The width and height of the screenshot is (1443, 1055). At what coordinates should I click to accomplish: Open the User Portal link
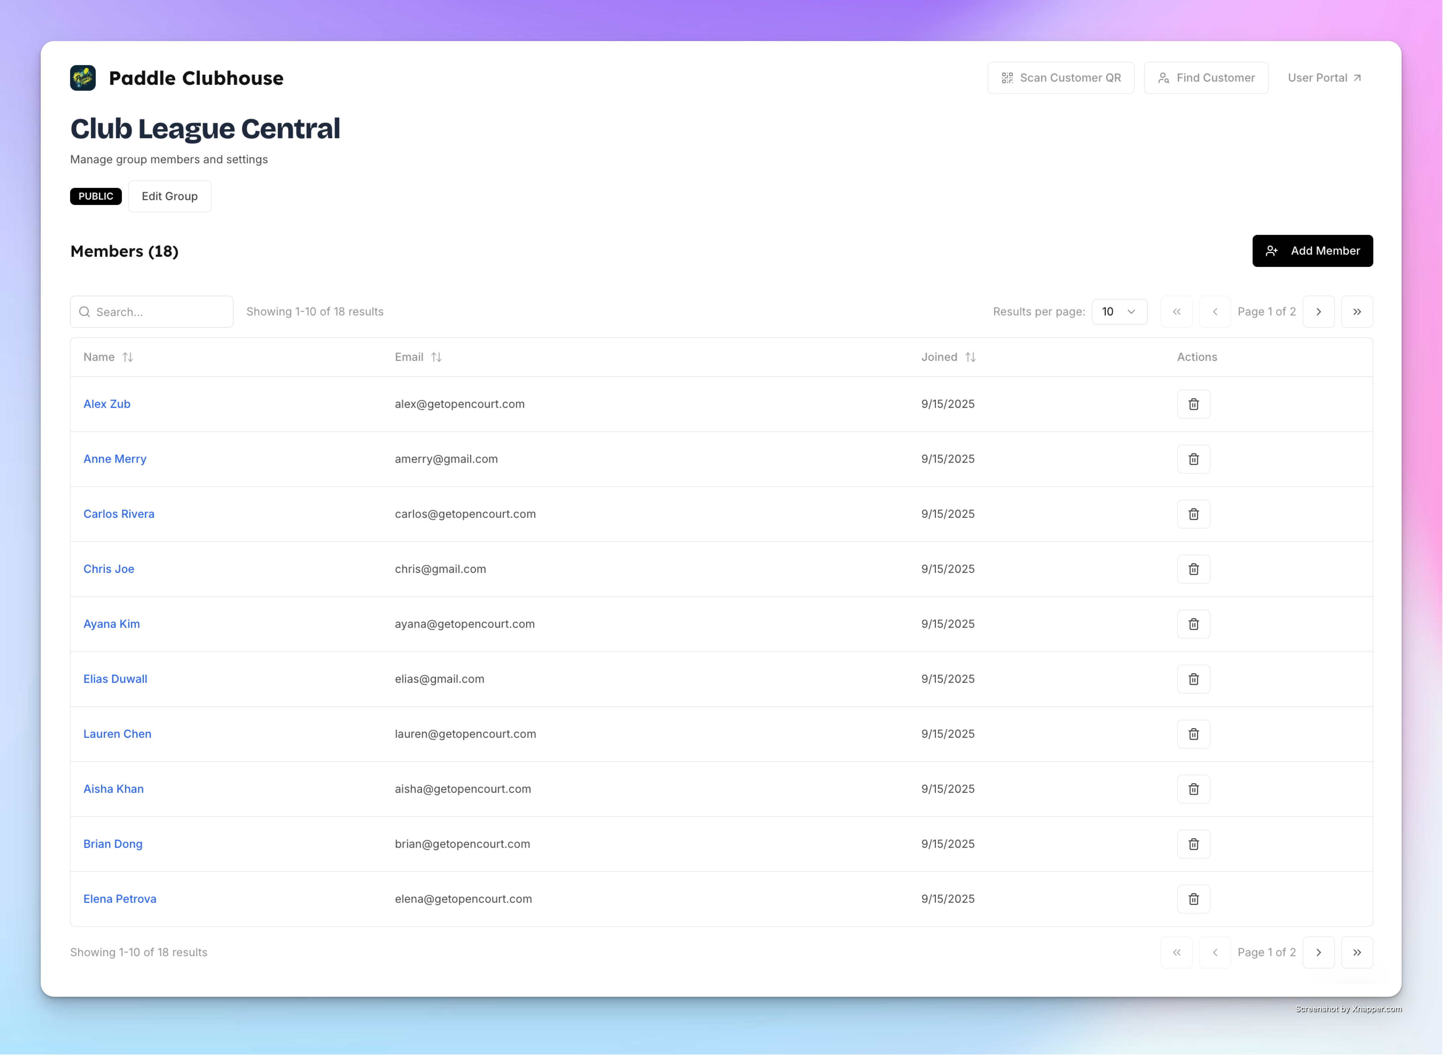(x=1324, y=78)
